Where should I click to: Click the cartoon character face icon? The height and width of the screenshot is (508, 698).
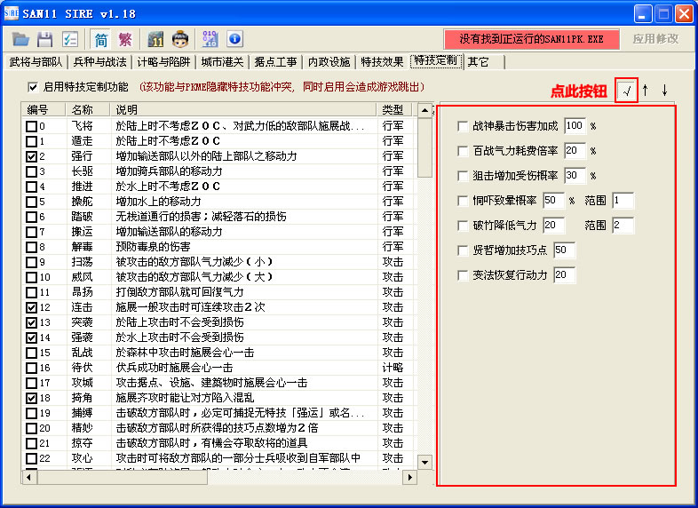[180, 39]
